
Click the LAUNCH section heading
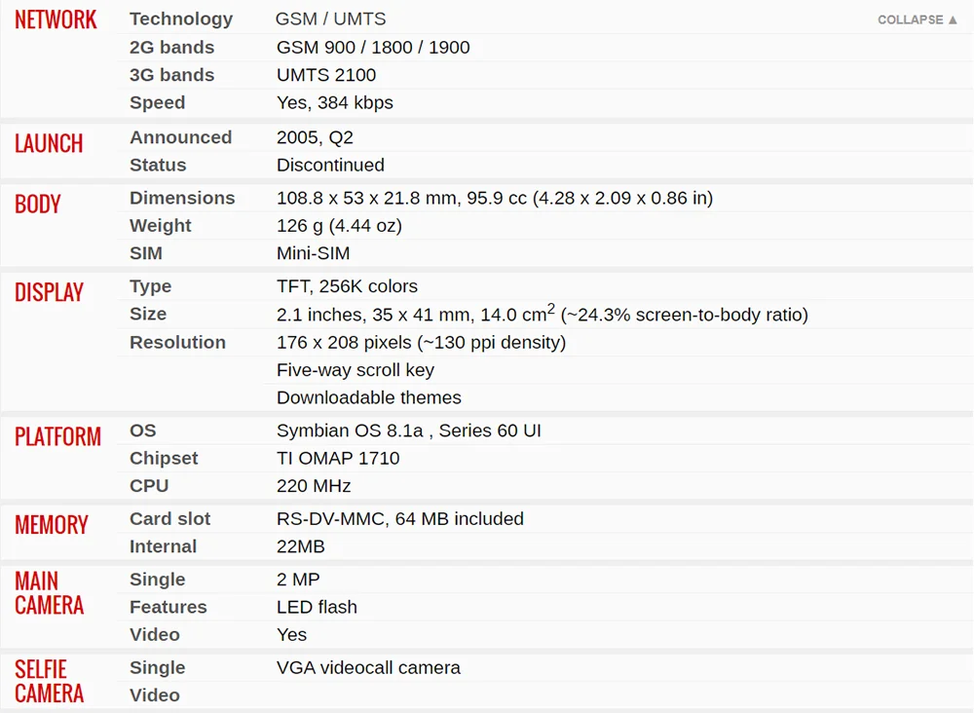point(49,143)
